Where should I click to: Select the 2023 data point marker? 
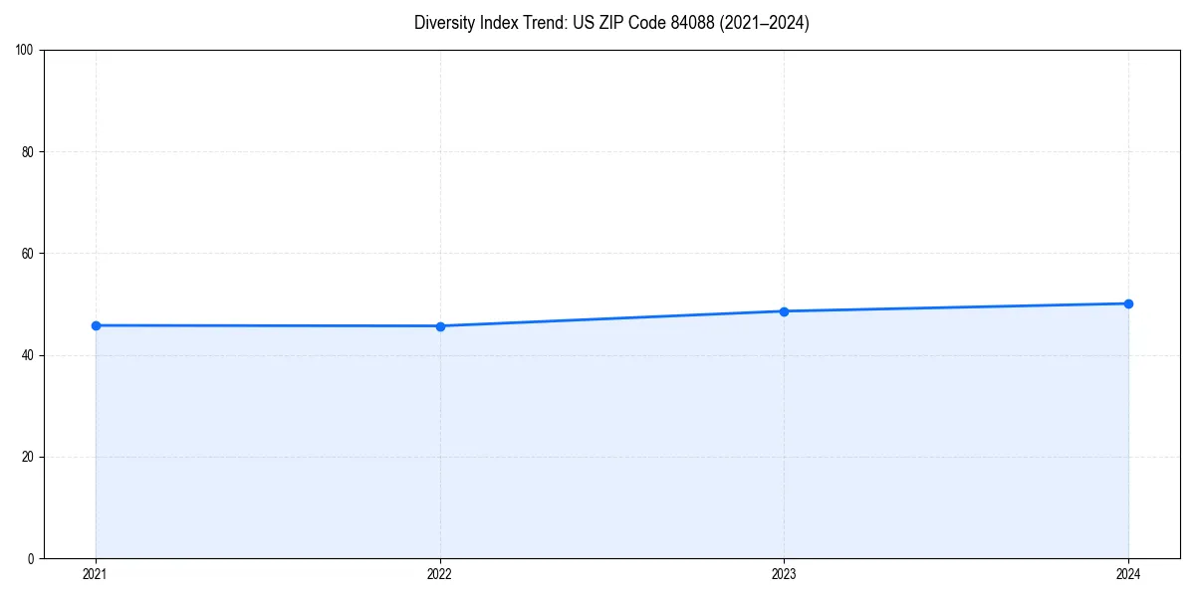[784, 310]
